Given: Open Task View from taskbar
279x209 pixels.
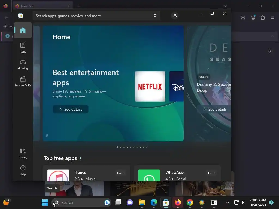Looking at the screenshot, I should click(x=118, y=202).
